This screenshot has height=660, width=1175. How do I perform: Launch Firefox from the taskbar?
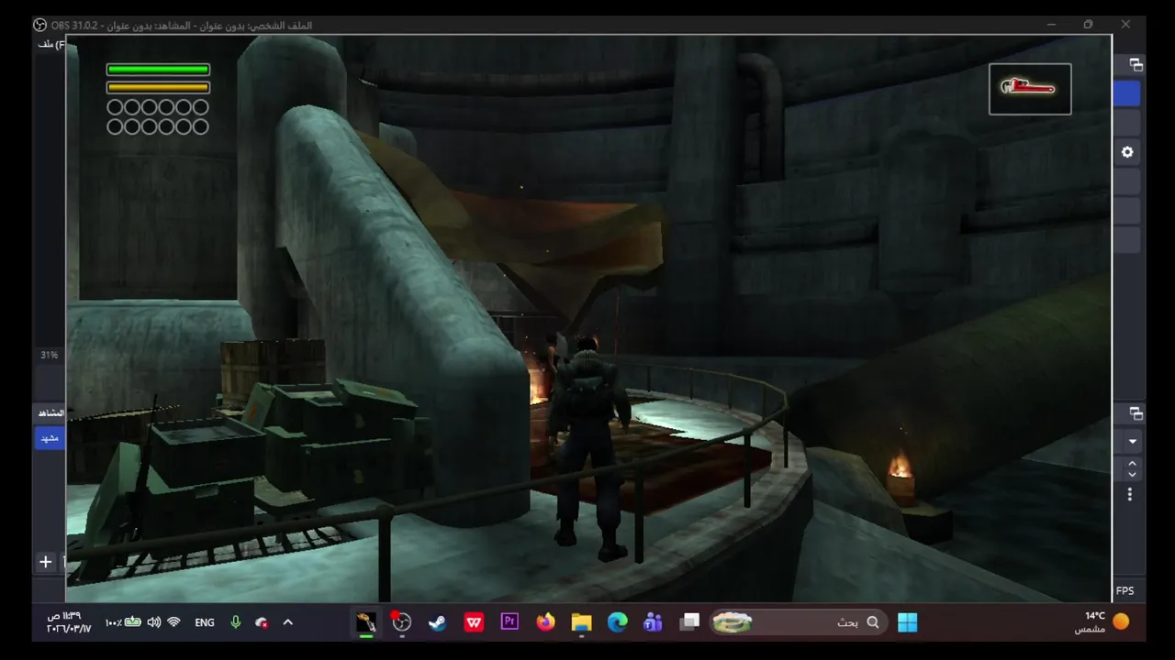click(x=545, y=622)
